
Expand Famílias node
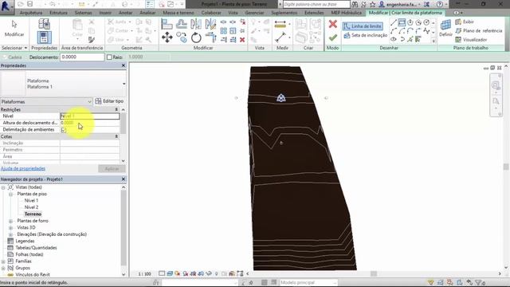pos(3,261)
